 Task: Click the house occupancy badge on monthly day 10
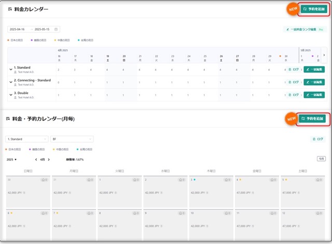(x=227, y=213)
